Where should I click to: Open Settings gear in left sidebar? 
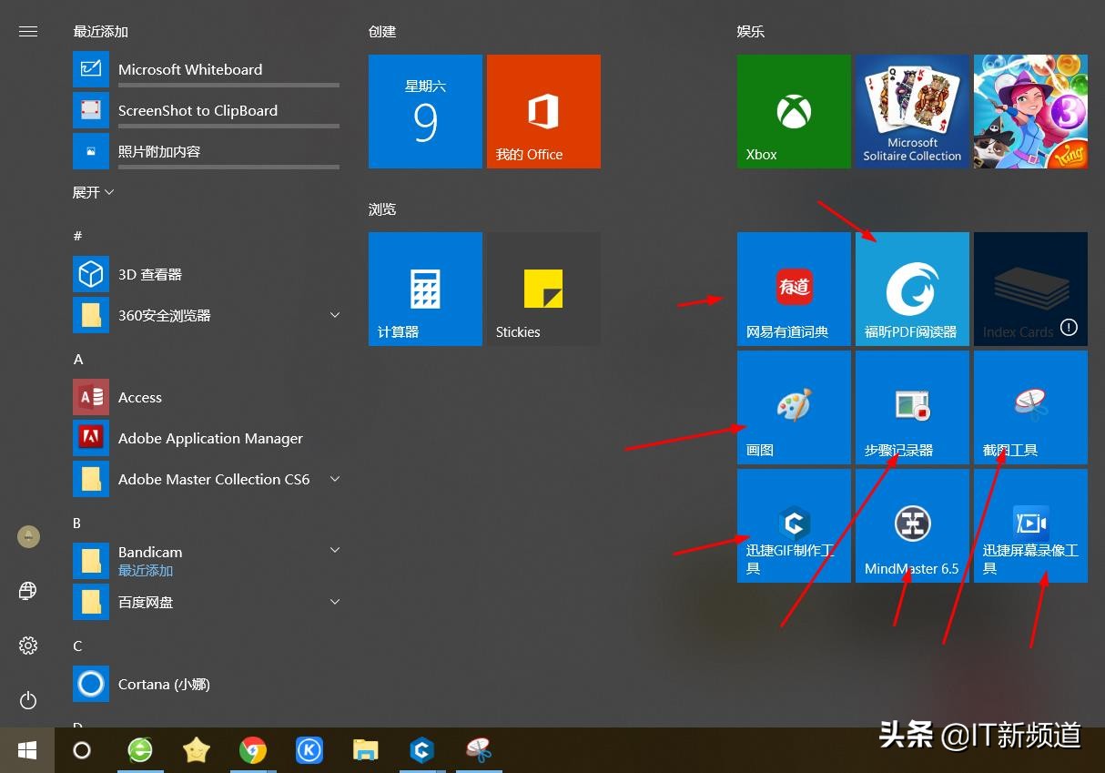click(x=28, y=646)
